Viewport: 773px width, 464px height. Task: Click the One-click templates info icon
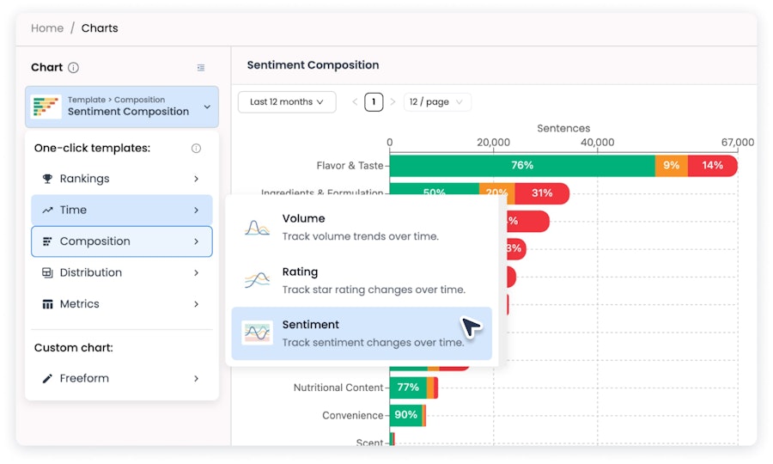point(196,148)
